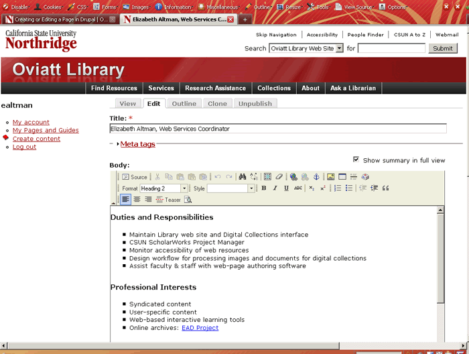The image size is (469, 354).
Task: Click the Insert Link globe icon
Action: click(293, 177)
